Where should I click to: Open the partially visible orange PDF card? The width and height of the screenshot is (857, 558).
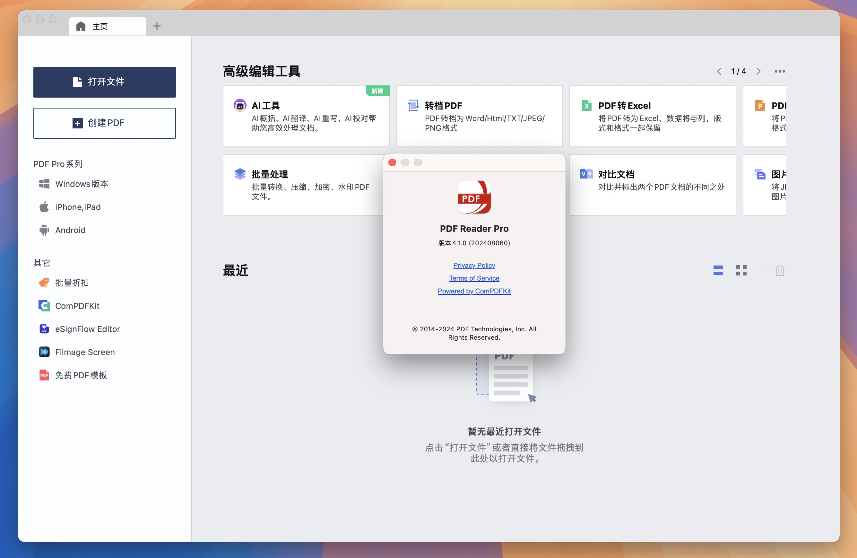pyautogui.click(x=765, y=116)
